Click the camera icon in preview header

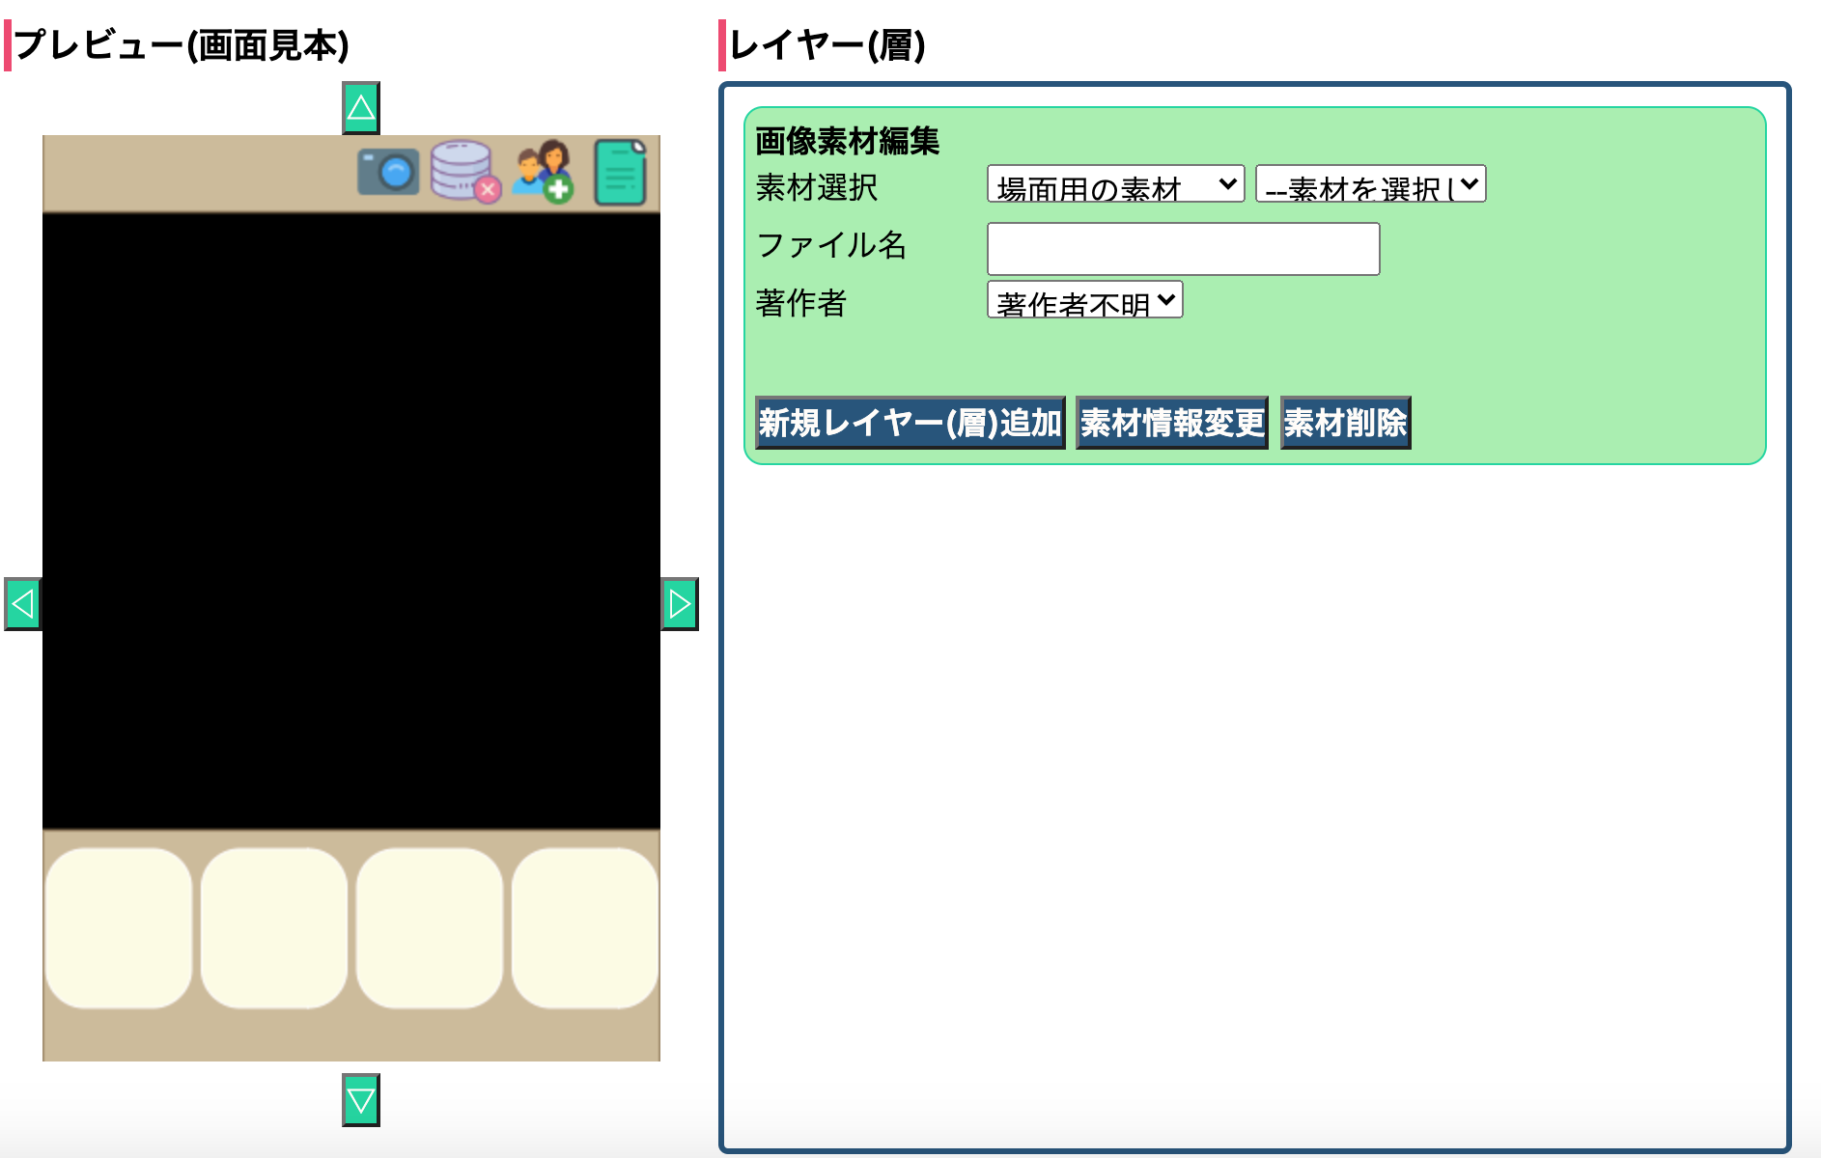click(x=388, y=173)
